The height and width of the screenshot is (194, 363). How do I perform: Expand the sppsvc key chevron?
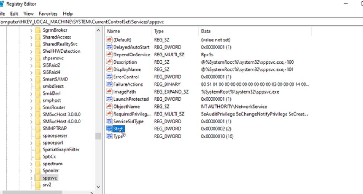point(31,178)
